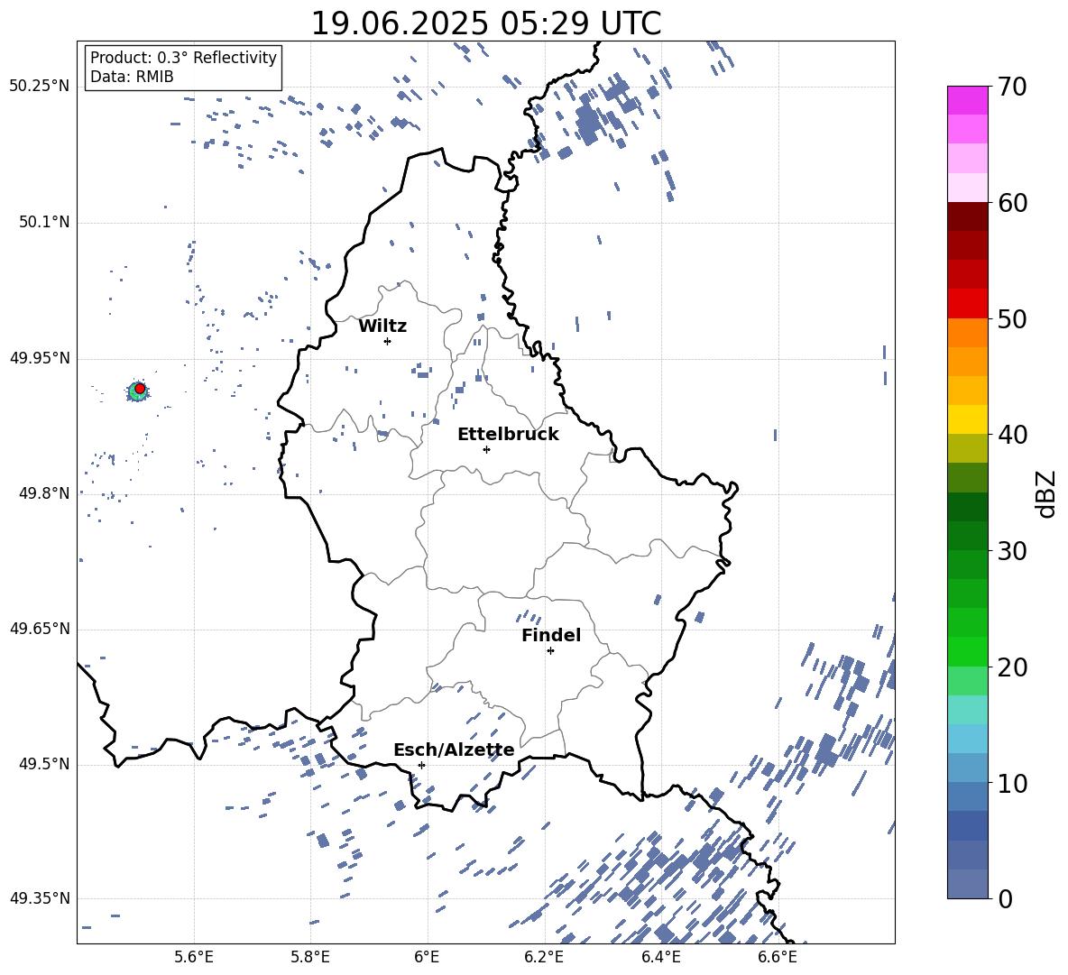This screenshot has height=975, width=1068.
Task: Click the colorbar tick label 70
Action: pyautogui.click(x=1012, y=87)
